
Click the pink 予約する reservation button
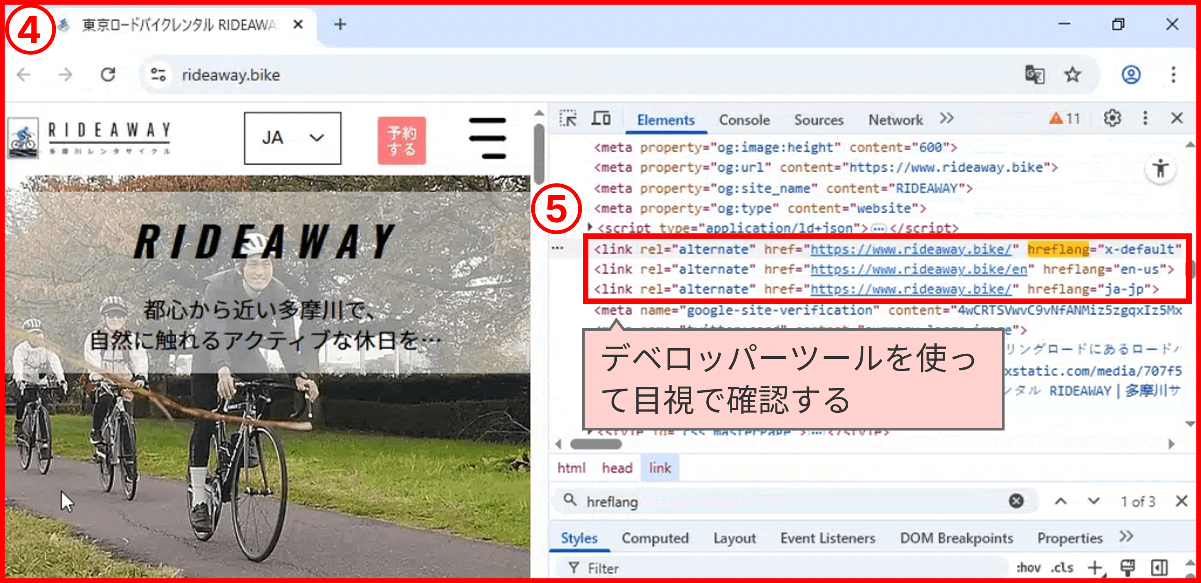(x=401, y=139)
